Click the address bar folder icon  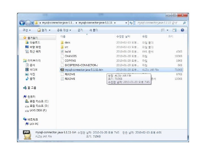pyautogui.click(x=36, y=23)
